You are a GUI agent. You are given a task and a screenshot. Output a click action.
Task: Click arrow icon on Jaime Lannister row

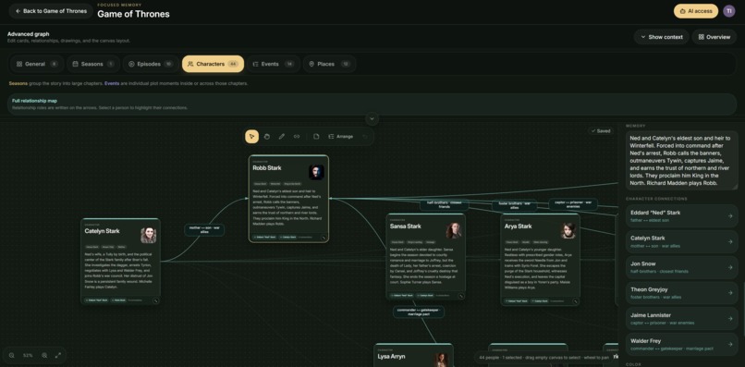[x=730, y=319]
